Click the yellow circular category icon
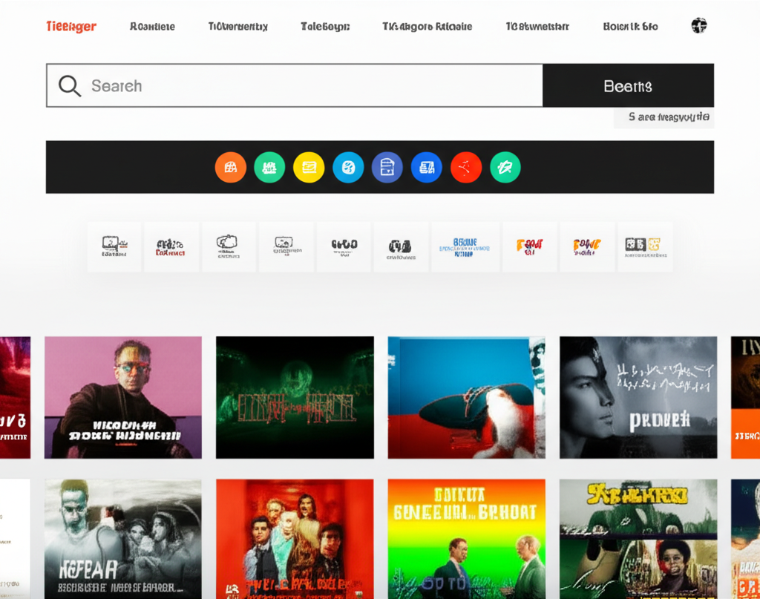Image resolution: width=760 pixels, height=599 pixels. tap(309, 168)
